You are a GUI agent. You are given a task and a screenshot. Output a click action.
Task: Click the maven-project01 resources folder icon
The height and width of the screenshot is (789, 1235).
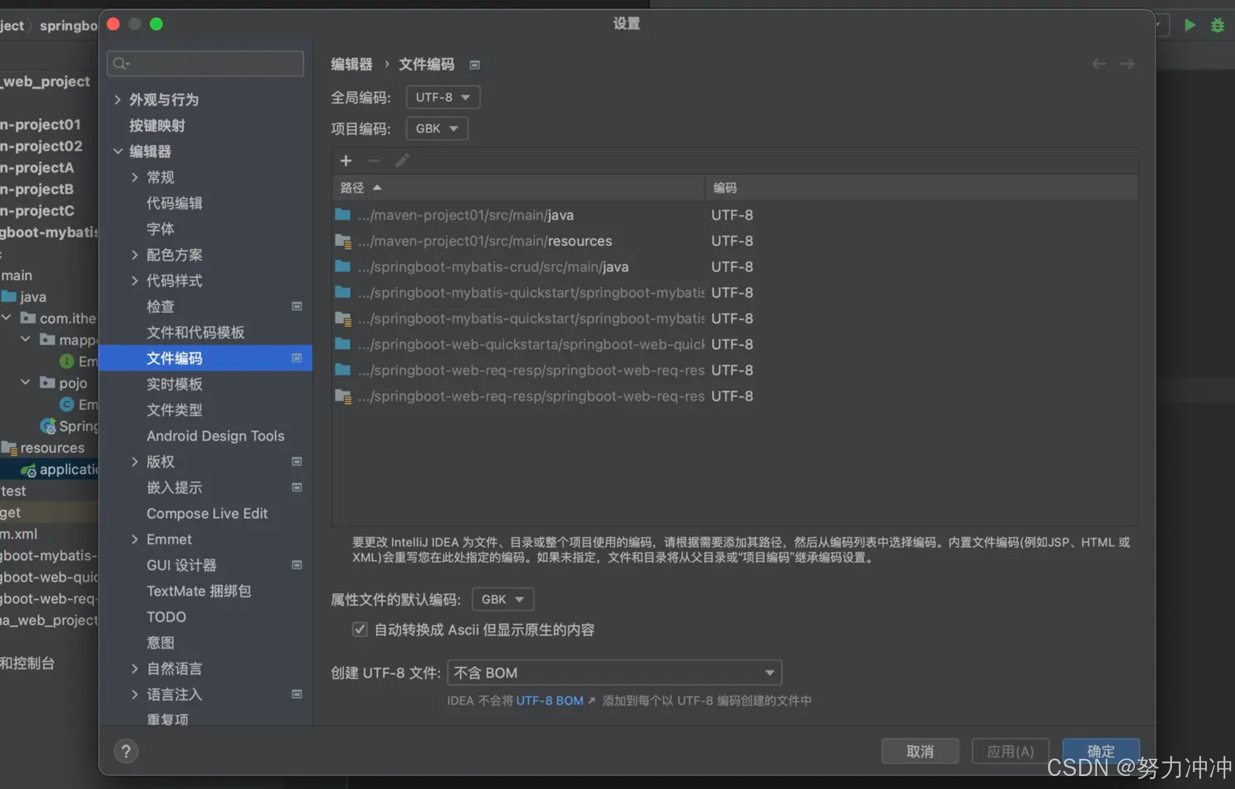(343, 241)
